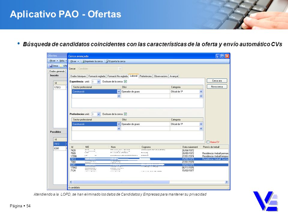The width and height of the screenshot is (288, 216).
Task: Click the 8 candidats status bar text
Action: coord(74,187)
